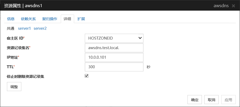The width and height of the screenshot is (240, 107).
Task: Focus the IP地址 input field
Action: (114, 57)
